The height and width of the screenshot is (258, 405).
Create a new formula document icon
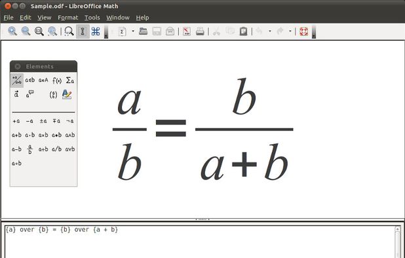(x=122, y=31)
